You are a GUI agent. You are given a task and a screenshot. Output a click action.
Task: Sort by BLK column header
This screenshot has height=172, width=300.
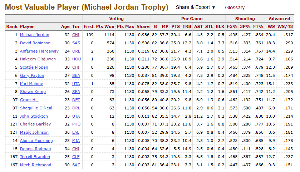coord(220,26)
